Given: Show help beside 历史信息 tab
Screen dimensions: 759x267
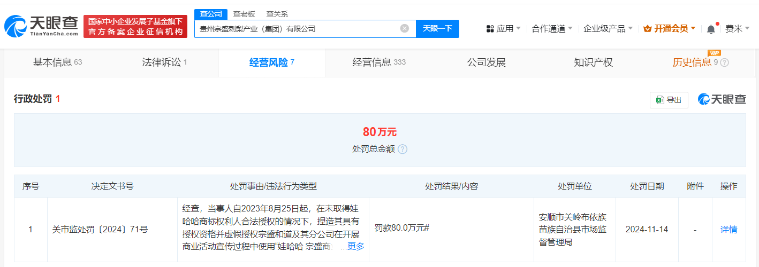Looking at the screenshot, I should click(x=725, y=62).
